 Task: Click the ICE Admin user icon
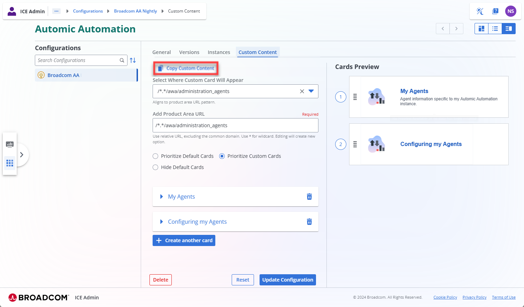click(12, 11)
